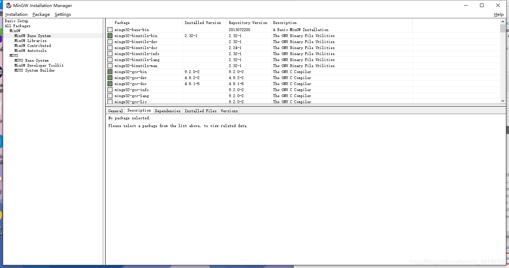Open the Help menu
This screenshot has width=509, height=268.
[x=499, y=14]
